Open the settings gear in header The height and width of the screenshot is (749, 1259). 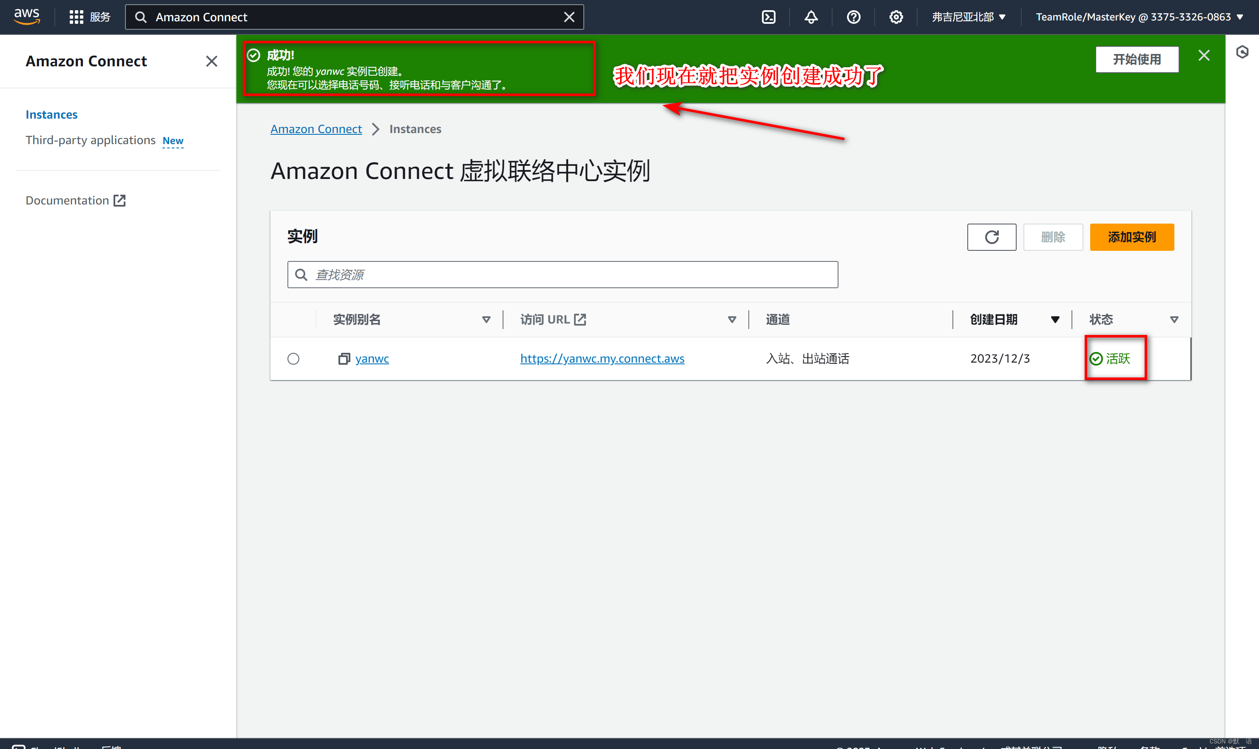[895, 17]
